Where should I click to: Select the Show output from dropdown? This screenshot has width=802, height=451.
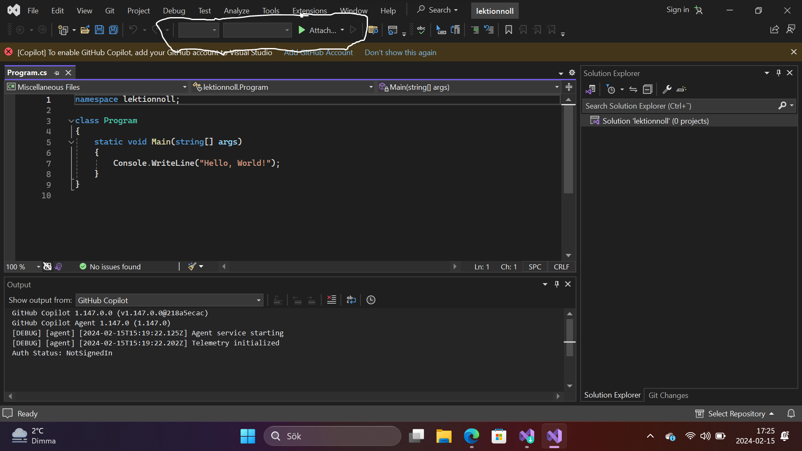[169, 300]
